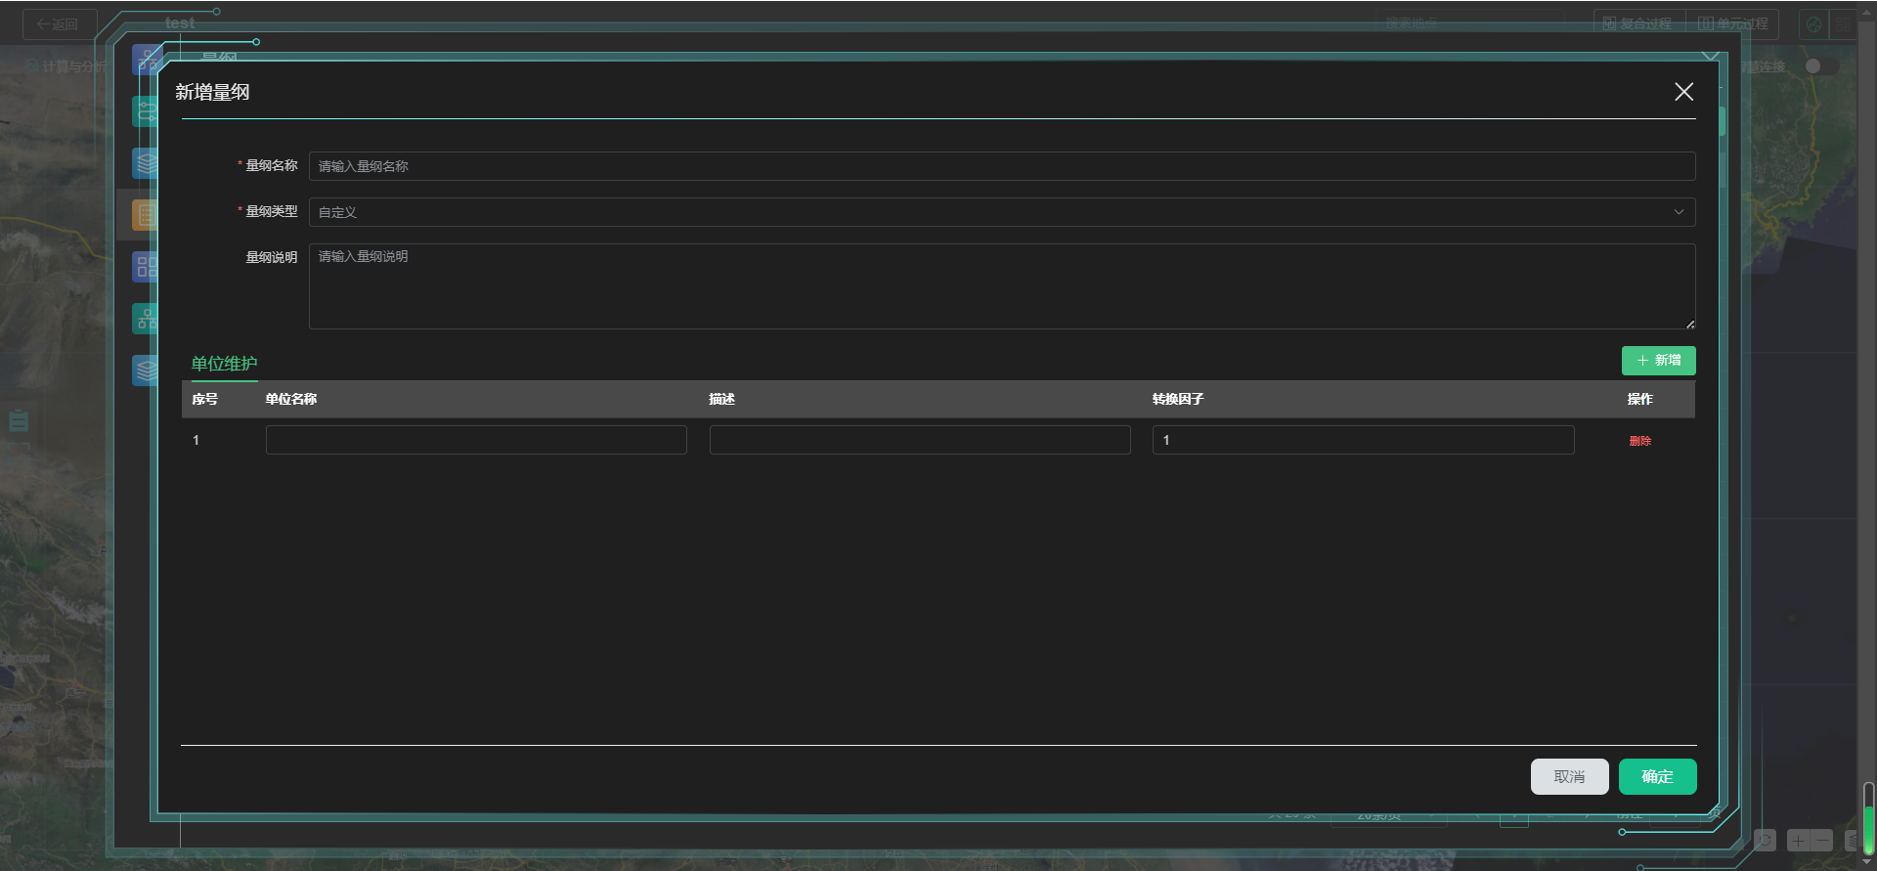The width and height of the screenshot is (1877, 871).
Task: Click the green 新增 button to add unit
Action: [1658, 361]
